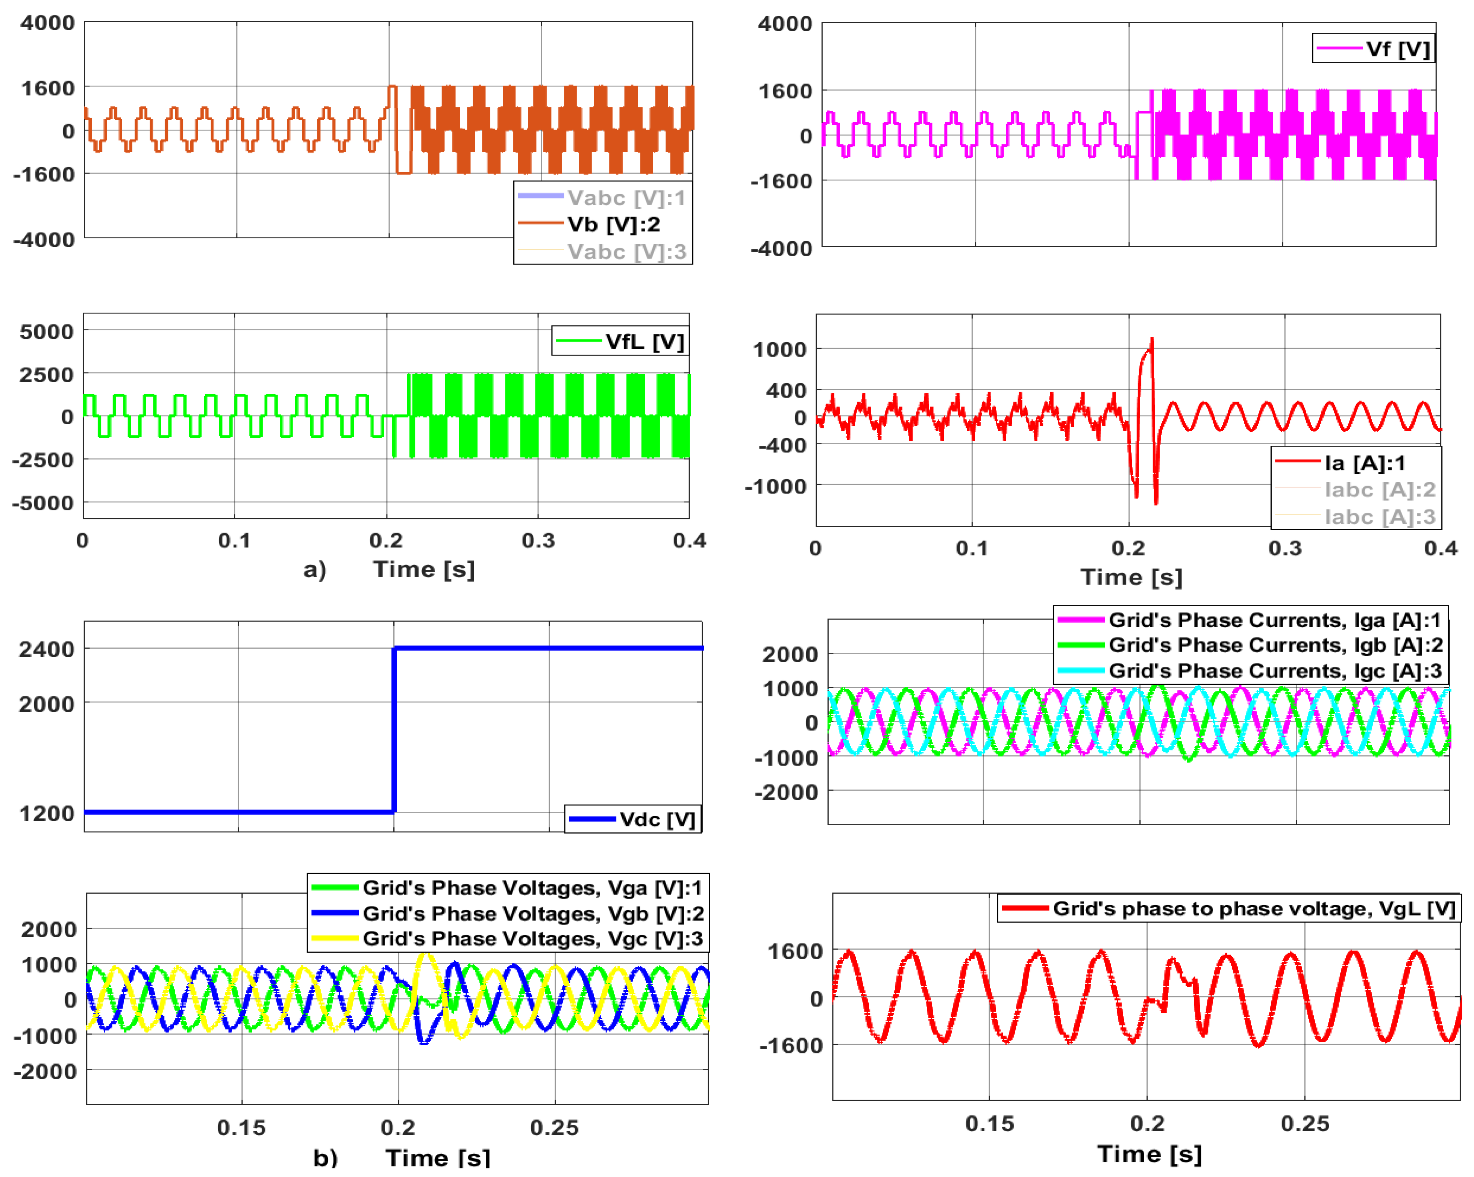Select the Igc [A]:3 grid current legend
This screenshot has height=1177, width=1474.
[1250, 671]
